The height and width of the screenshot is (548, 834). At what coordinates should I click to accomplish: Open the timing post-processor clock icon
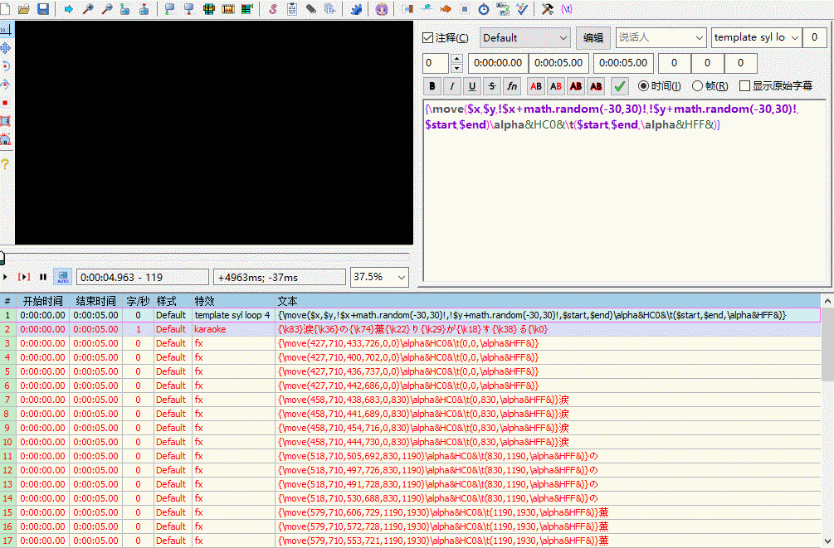[x=483, y=9]
